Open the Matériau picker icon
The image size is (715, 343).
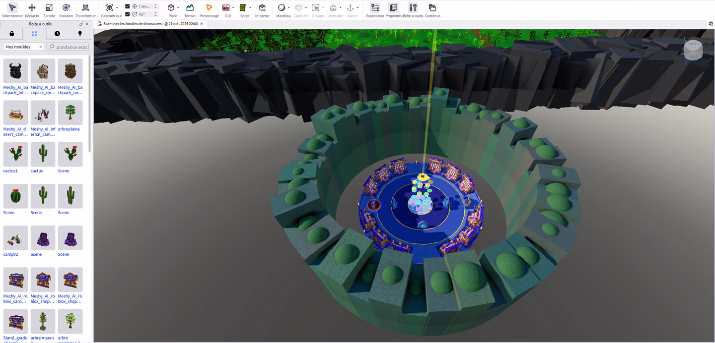282,8
